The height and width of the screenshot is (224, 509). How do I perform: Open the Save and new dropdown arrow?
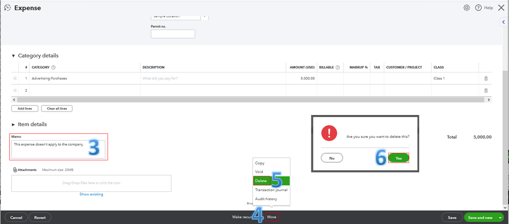coord(500,218)
